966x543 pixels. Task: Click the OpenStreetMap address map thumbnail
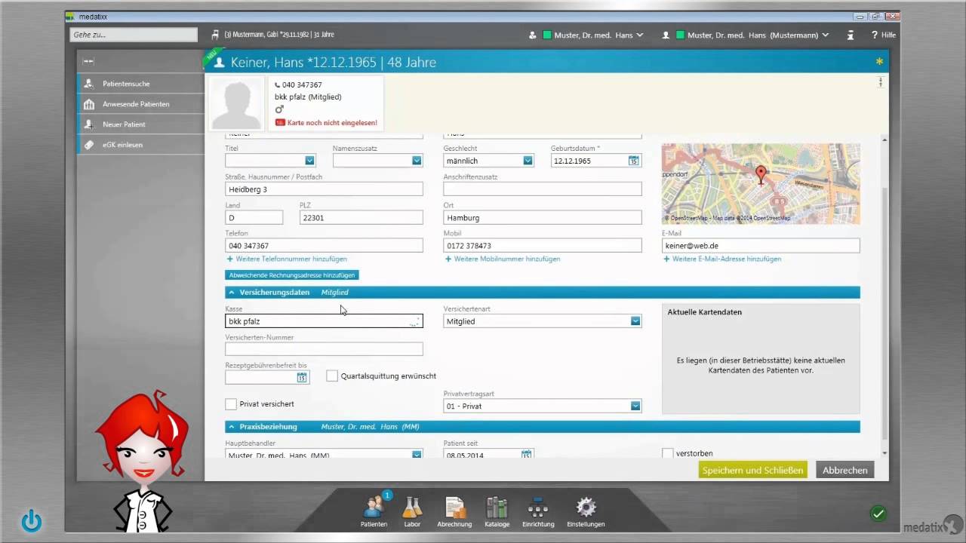click(761, 183)
